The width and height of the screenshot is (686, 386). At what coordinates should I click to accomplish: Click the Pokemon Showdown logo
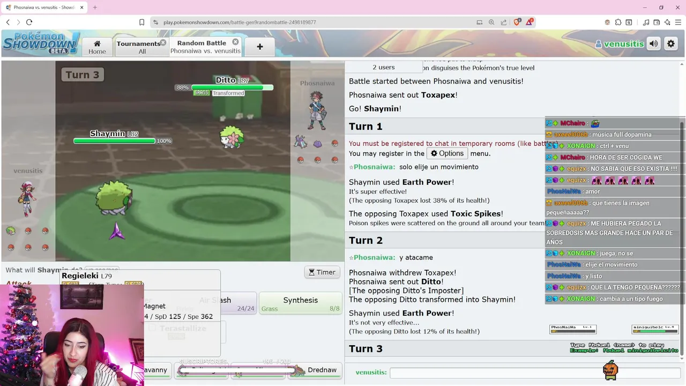(41, 43)
